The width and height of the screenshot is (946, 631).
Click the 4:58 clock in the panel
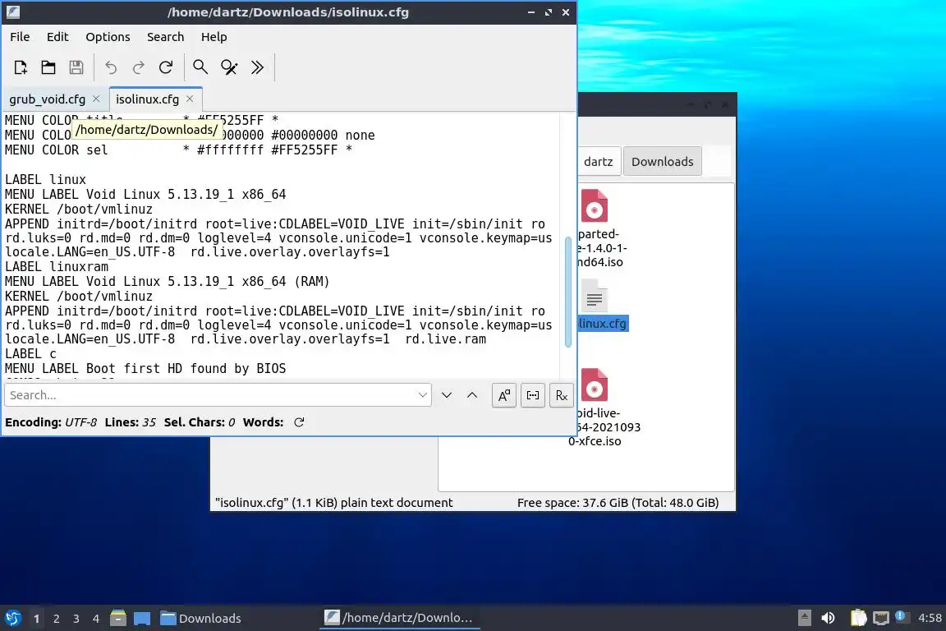(929, 618)
